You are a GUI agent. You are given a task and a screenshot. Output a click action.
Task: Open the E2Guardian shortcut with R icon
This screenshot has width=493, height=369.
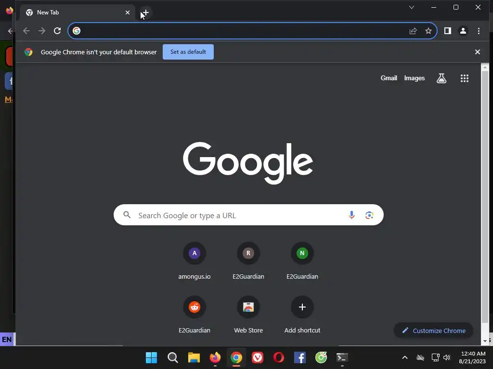pos(248,261)
